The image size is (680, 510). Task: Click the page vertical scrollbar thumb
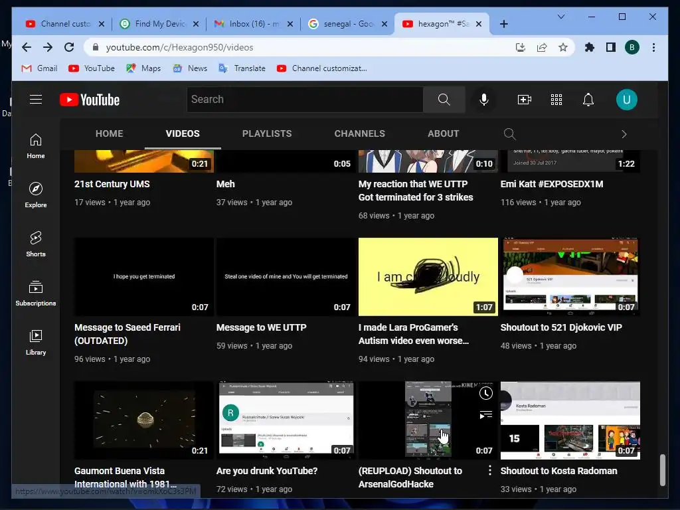[662, 470]
